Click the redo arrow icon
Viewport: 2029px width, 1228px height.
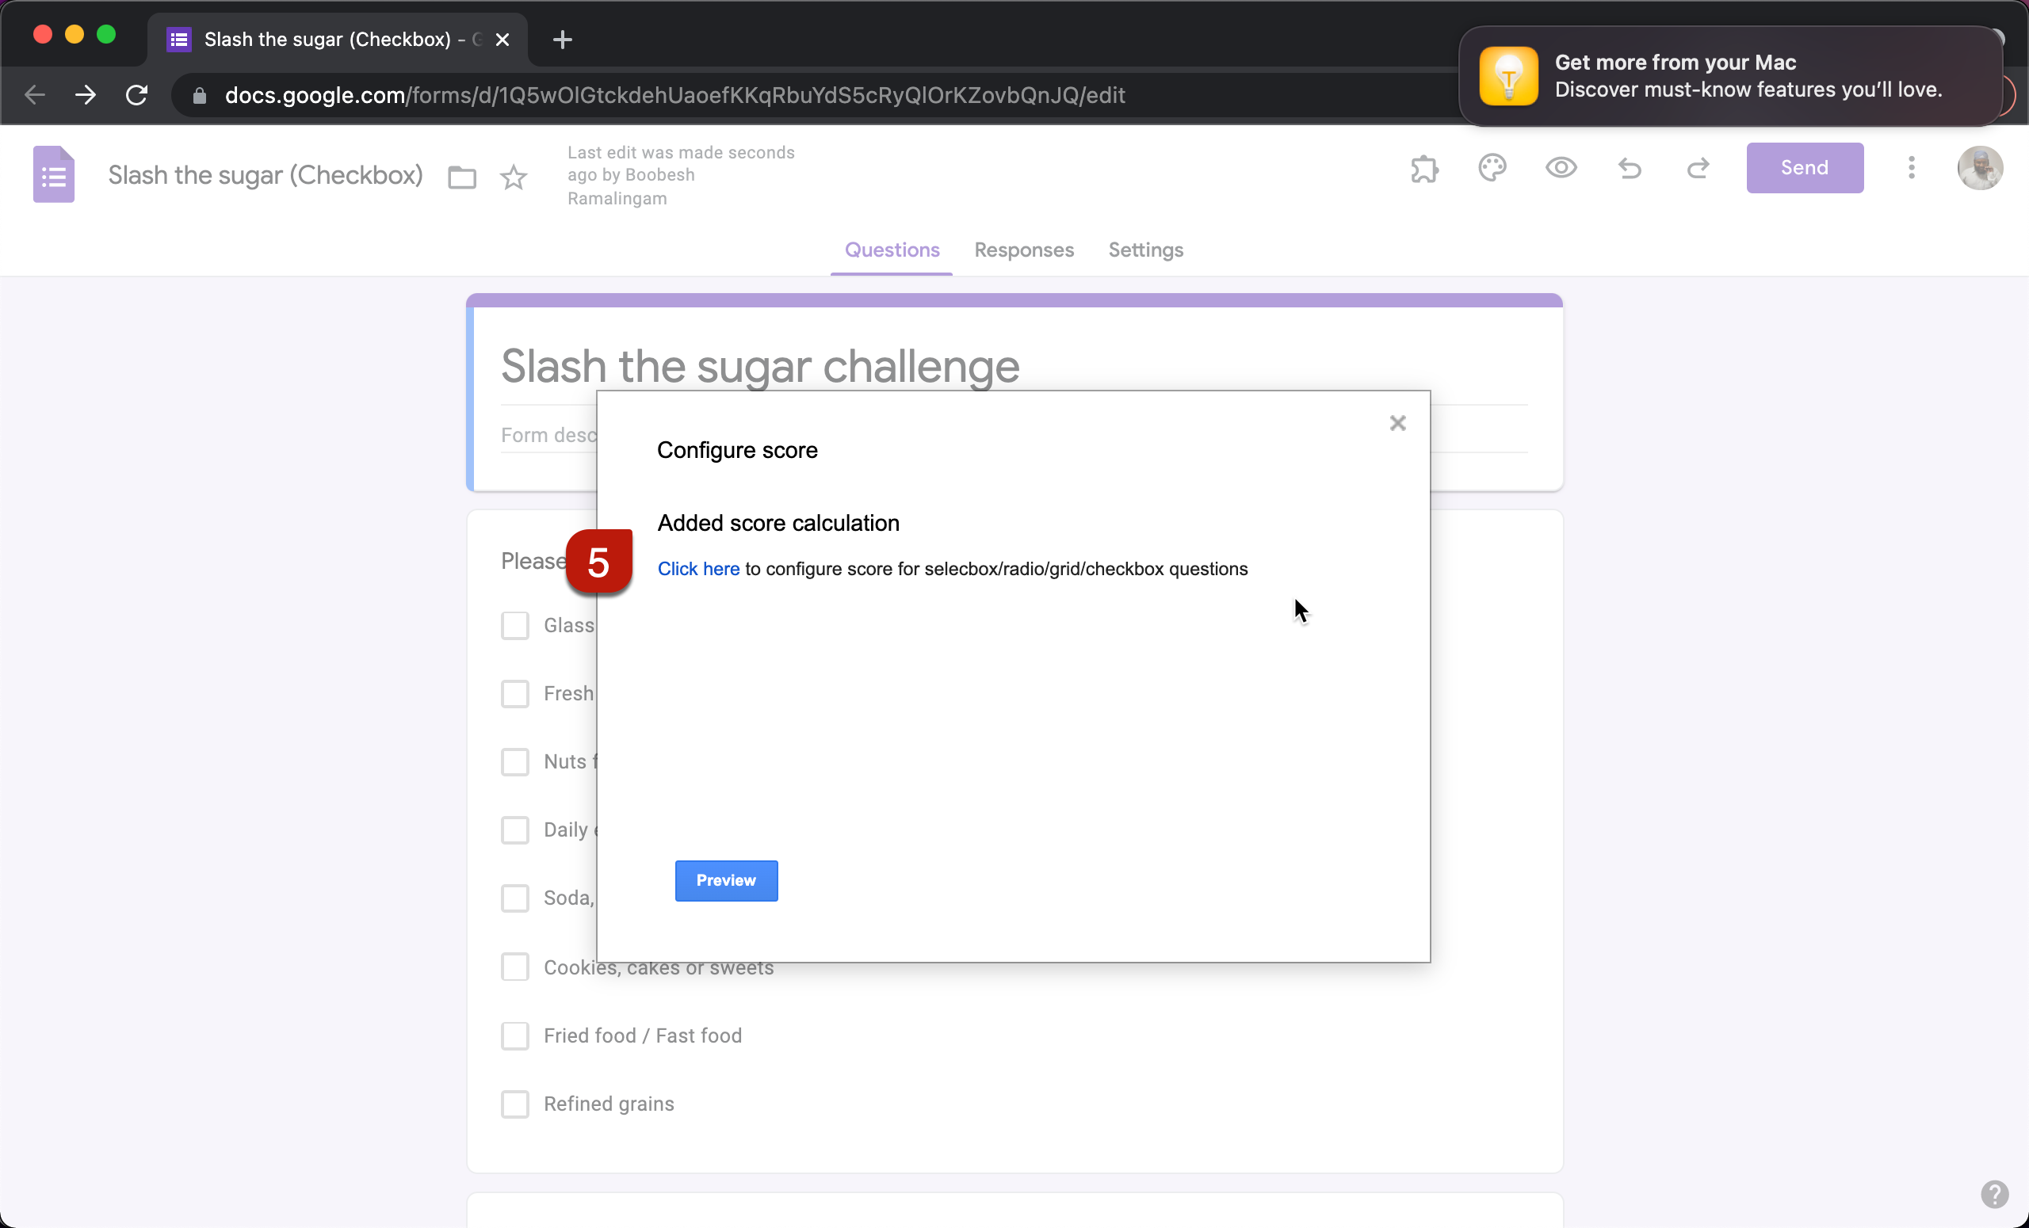1698,169
